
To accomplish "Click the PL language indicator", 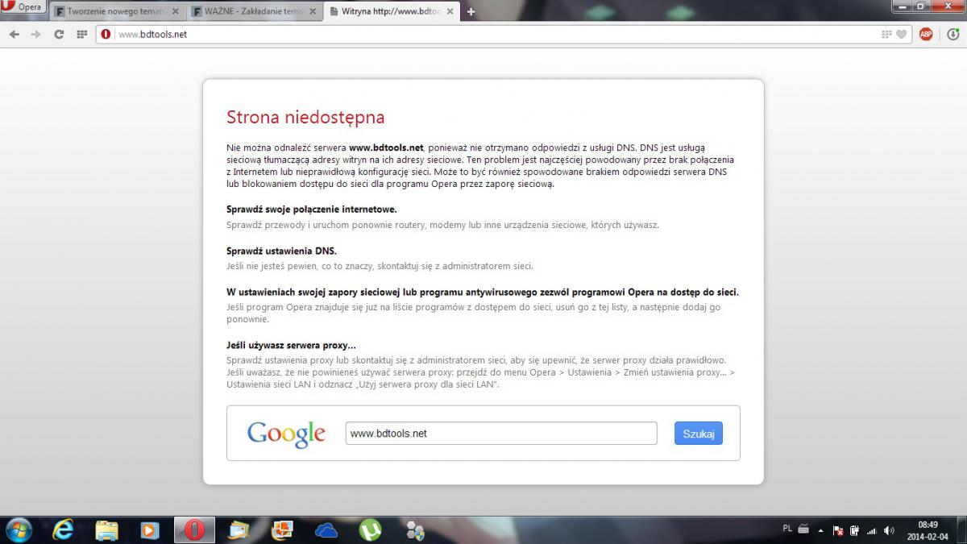I will point(787,529).
